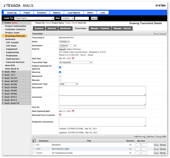Open the Date Expected Back calendar icon
Screen dimensions: 170x158
pyautogui.click(x=73, y=111)
